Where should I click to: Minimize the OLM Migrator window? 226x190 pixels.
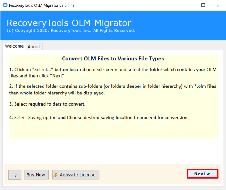188,5
